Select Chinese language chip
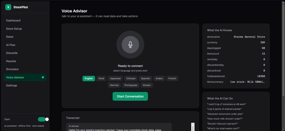Screen dimensions: 285x131 coord(131,78)
